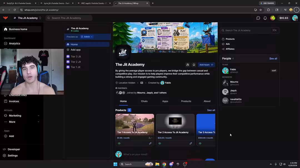Toggle visibility of Tier 2 Access product
Viewport: 300px width, 168px height.
pos(160,143)
